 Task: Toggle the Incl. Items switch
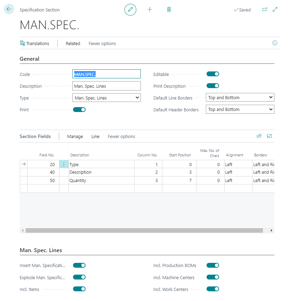pos(79,289)
